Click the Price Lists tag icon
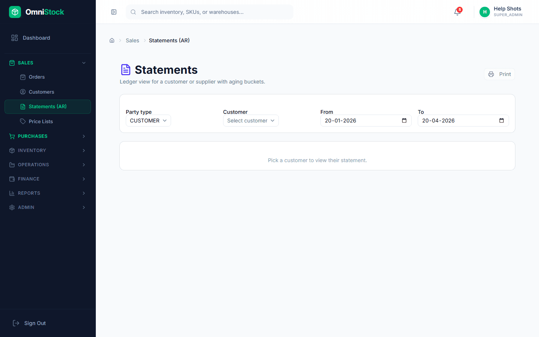The image size is (539, 337). (23, 121)
